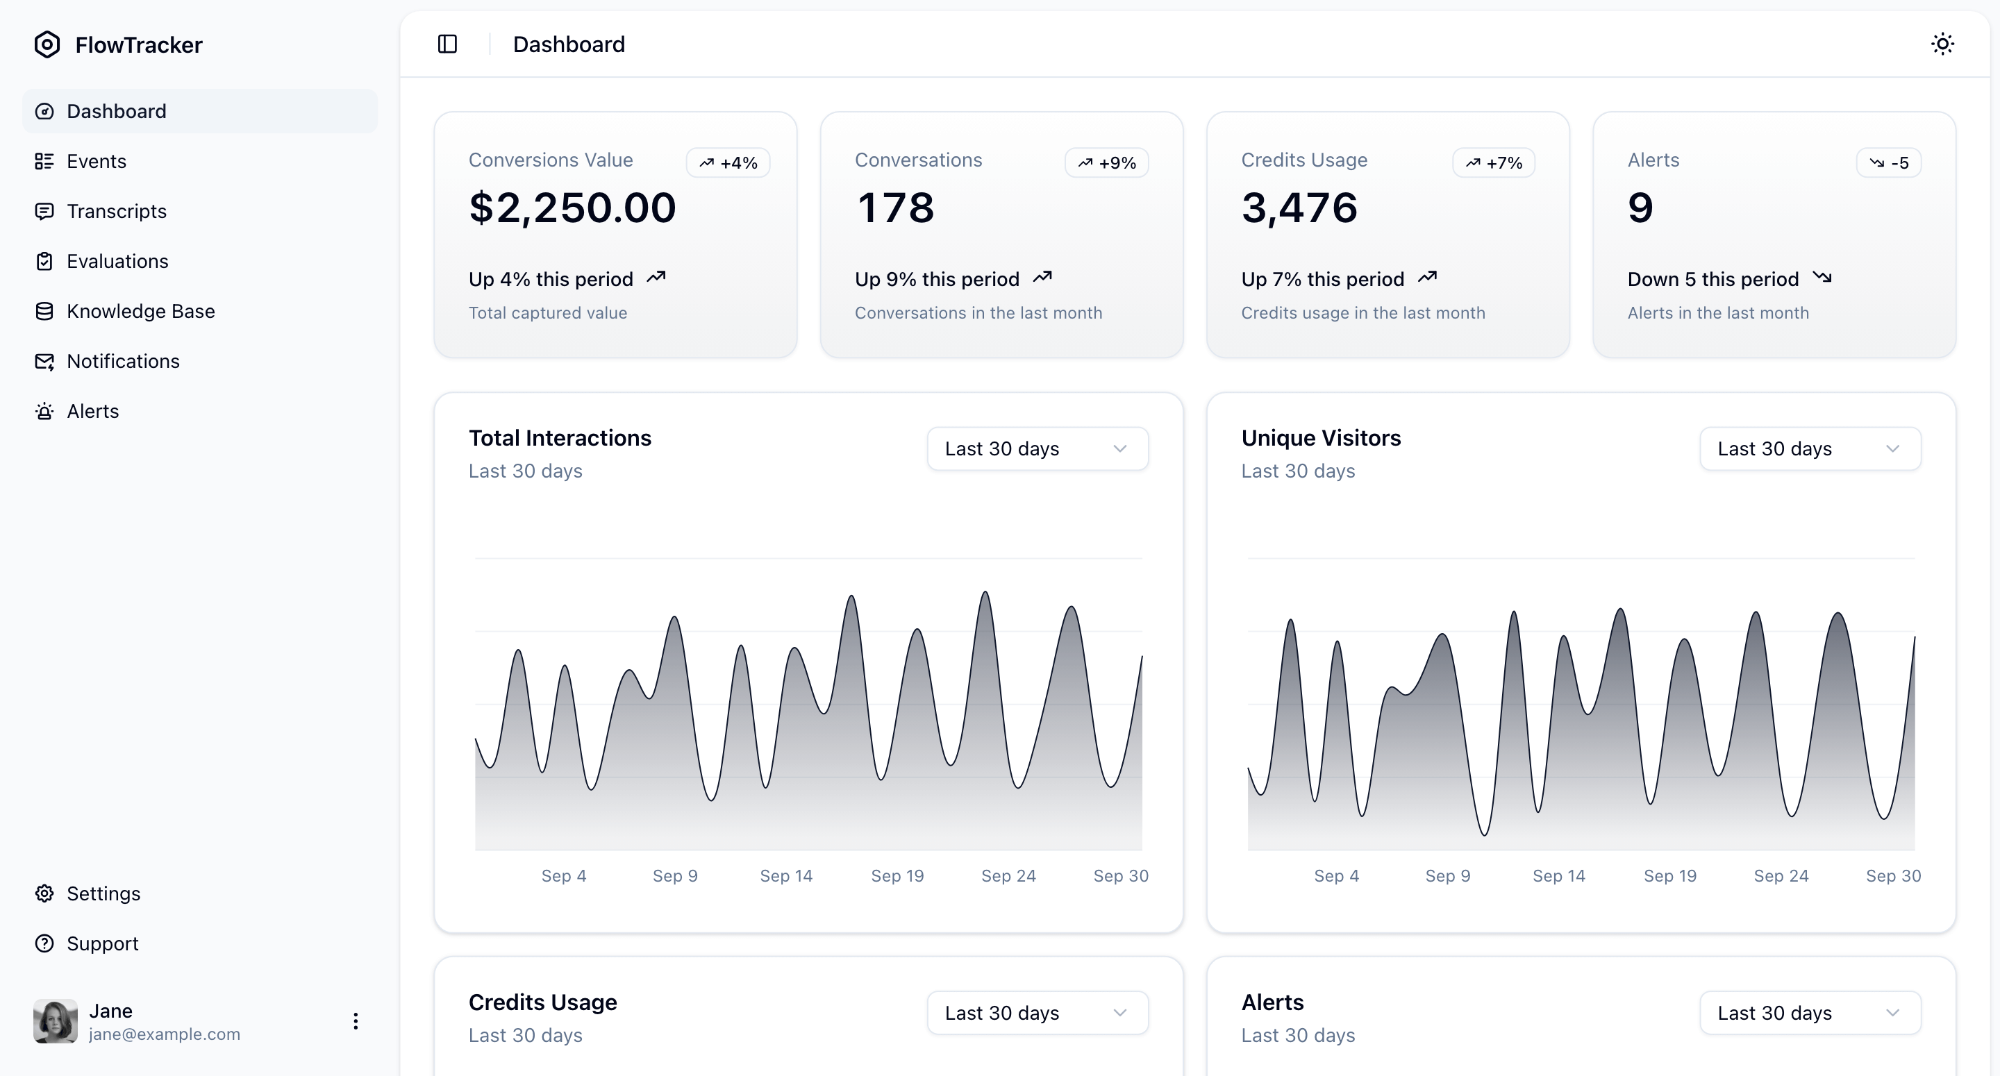Click the Knowledge Base database icon

(x=44, y=311)
